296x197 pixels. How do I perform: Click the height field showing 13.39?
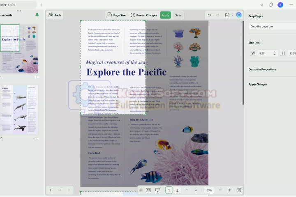coord(291,53)
